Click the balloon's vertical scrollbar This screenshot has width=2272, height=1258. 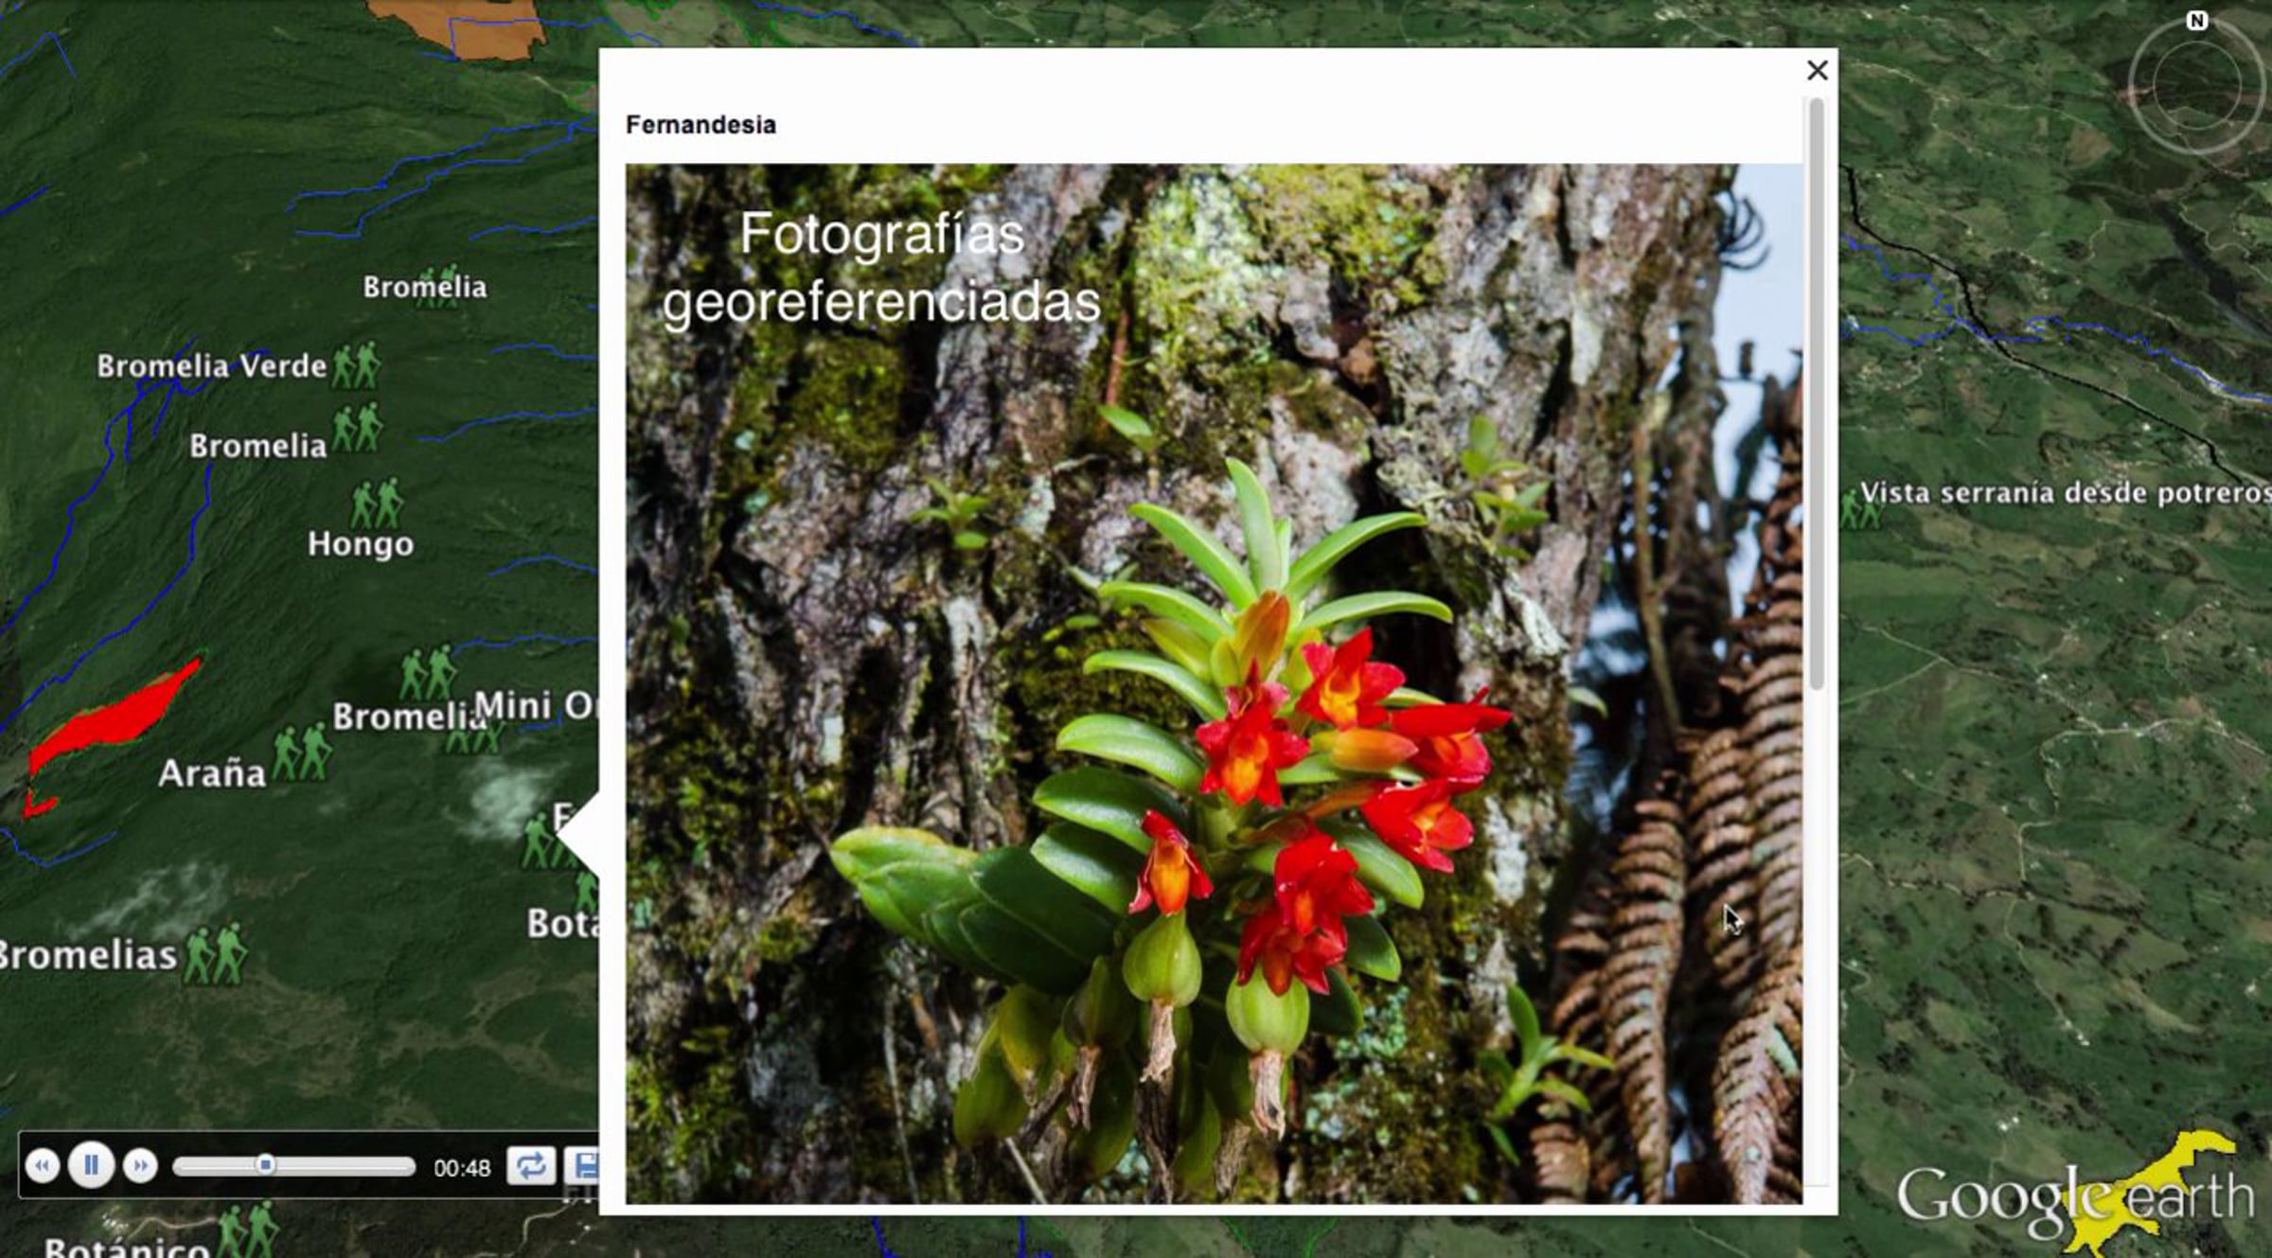(x=1816, y=393)
